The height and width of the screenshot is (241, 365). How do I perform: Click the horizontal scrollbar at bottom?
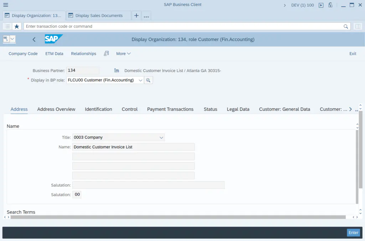tap(178, 217)
